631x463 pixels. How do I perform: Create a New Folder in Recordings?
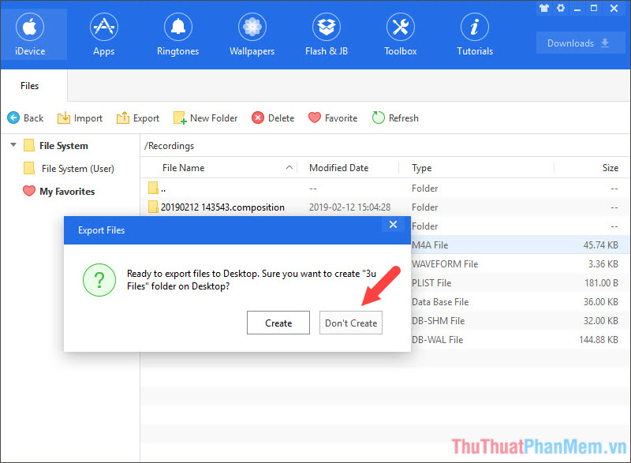pyautogui.click(x=205, y=118)
